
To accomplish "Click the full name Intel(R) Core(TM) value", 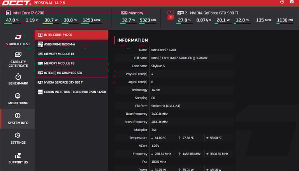I will pos(179,58).
